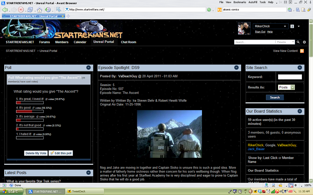Collapse the Episode Spotlight: DS9 panel
The image size is (313, 195).
[236, 68]
